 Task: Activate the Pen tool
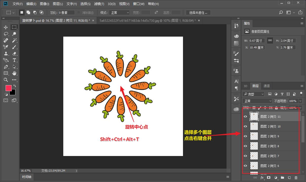6,67
